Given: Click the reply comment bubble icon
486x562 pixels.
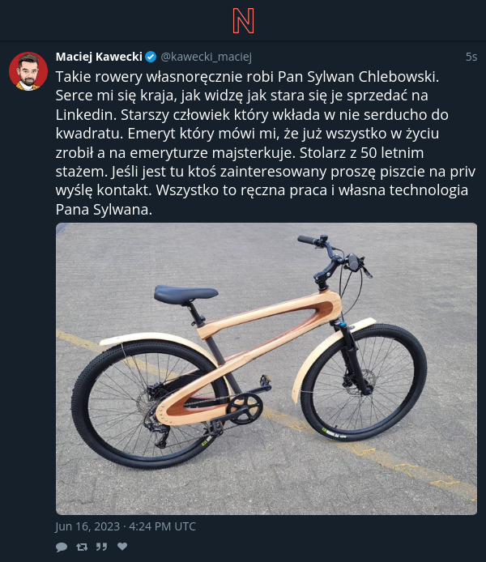Looking at the screenshot, I should (62, 547).
